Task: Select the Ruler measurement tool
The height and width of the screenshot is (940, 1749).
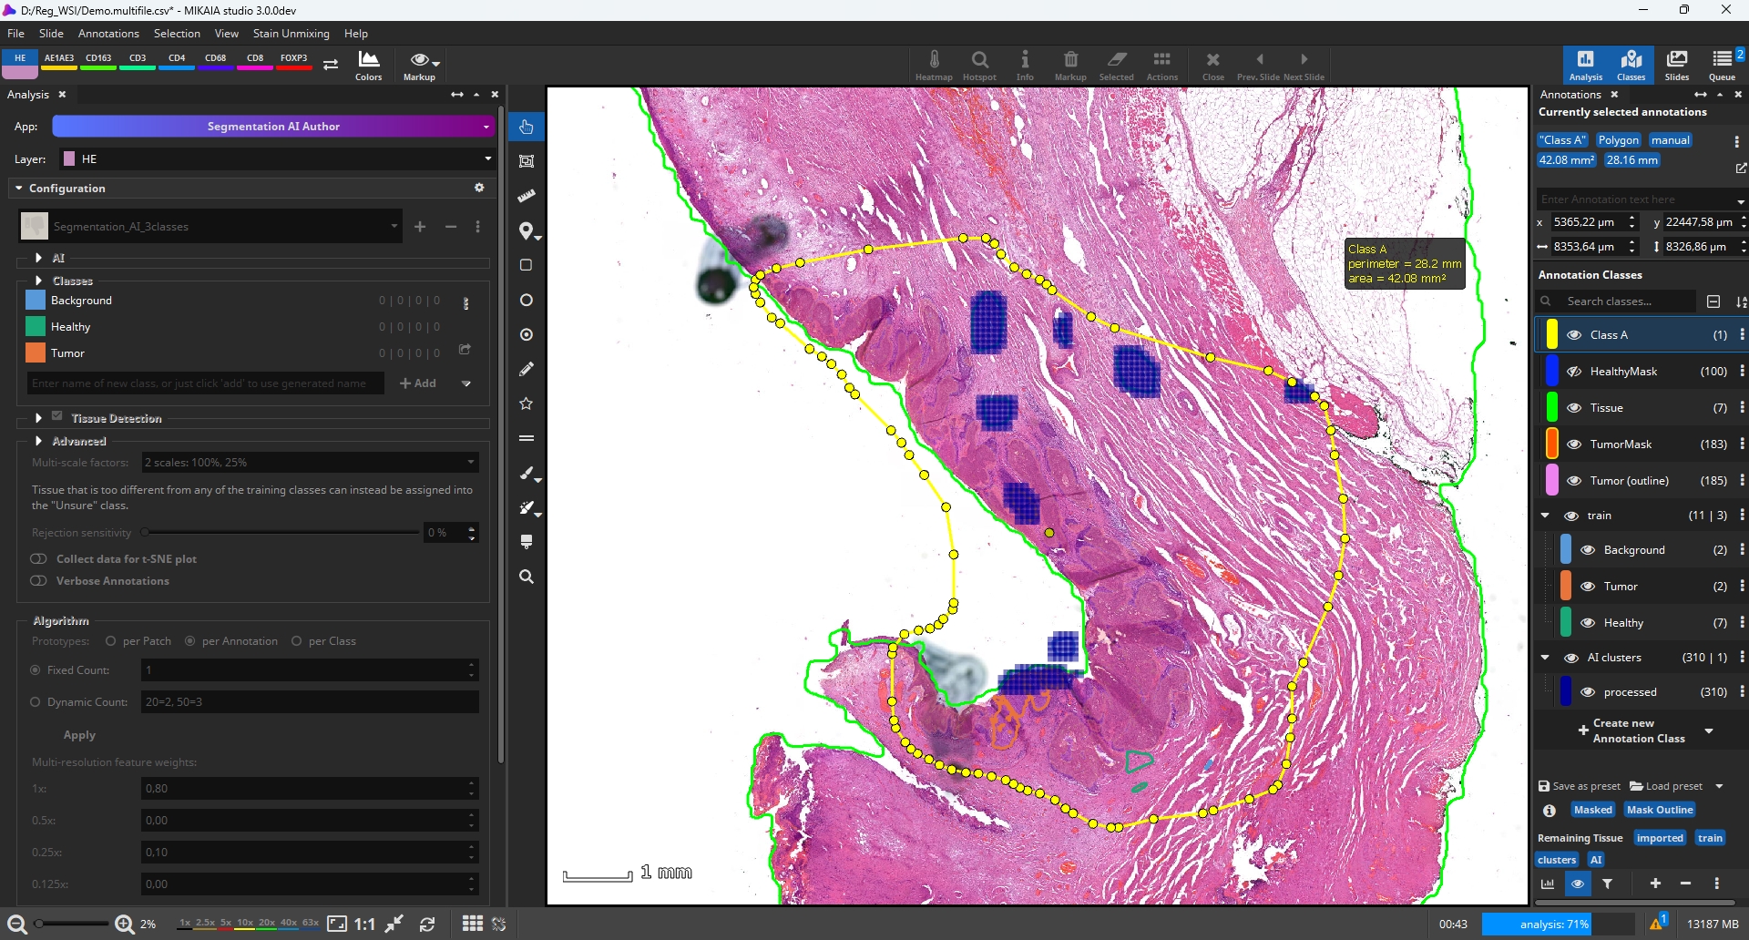Action: pyautogui.click(x=527, y=196)
